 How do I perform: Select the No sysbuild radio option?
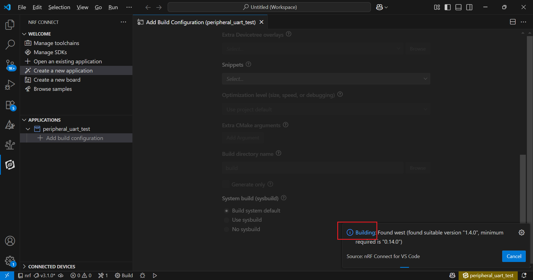[x=227, y=229]
